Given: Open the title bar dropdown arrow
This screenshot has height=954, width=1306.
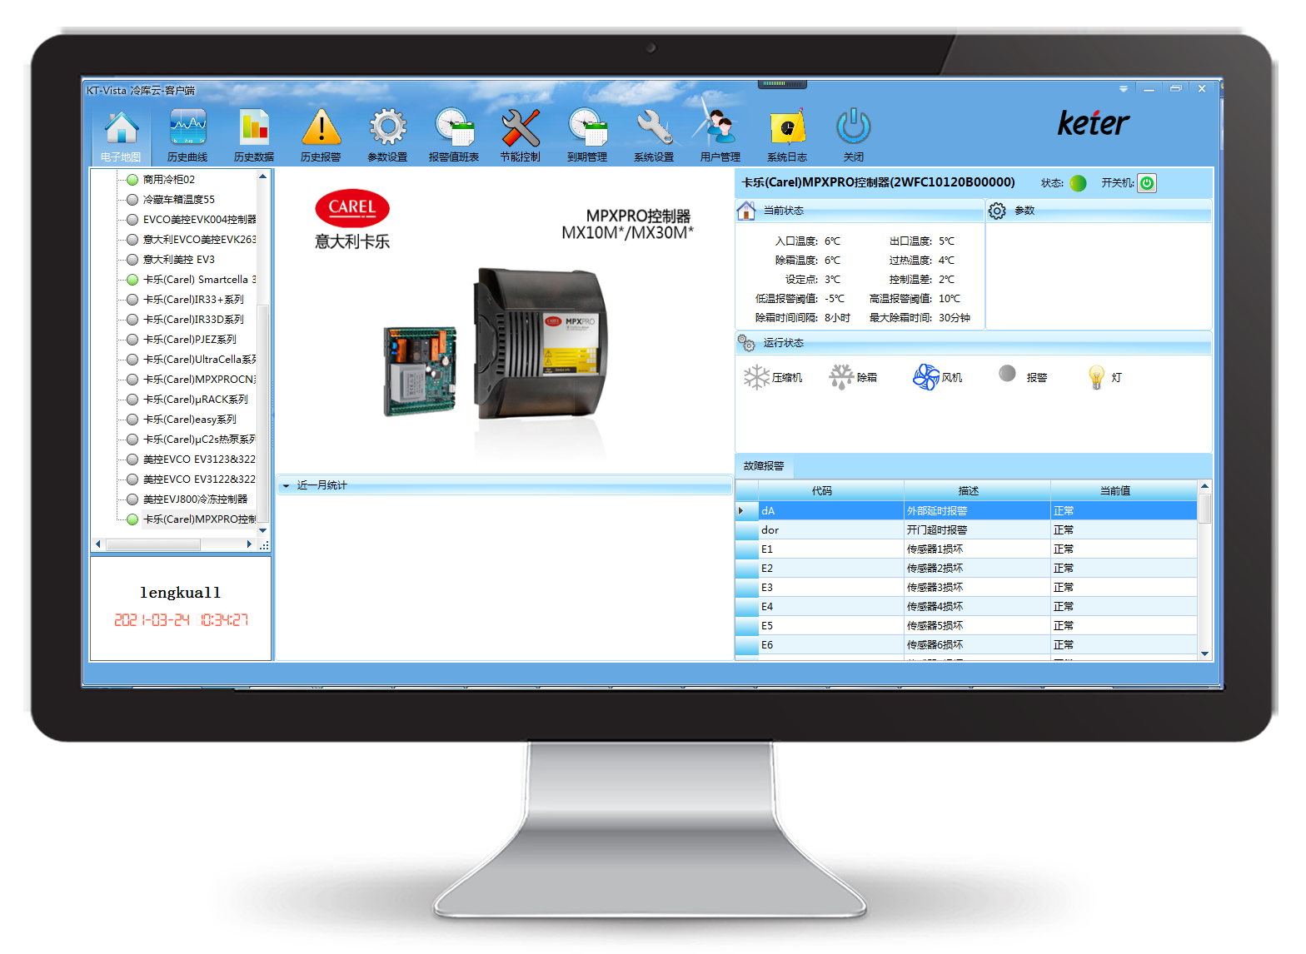Looking at the screenshot, I should tap(1124, 88).
